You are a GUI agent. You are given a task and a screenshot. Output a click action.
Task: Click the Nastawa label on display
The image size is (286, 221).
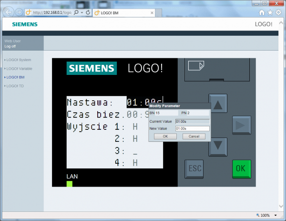tap(90, 102)
